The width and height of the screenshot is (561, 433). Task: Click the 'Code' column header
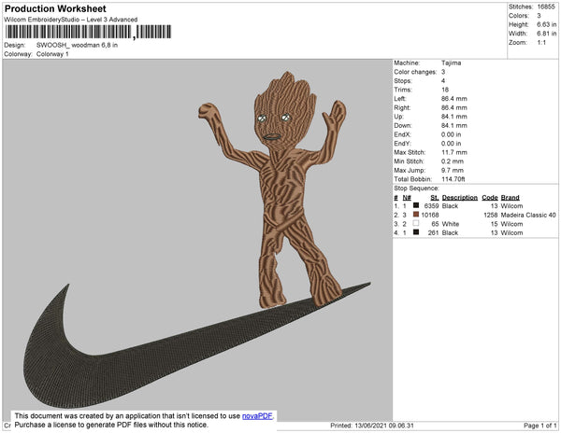pyautogui.click(x=490, y=198)
